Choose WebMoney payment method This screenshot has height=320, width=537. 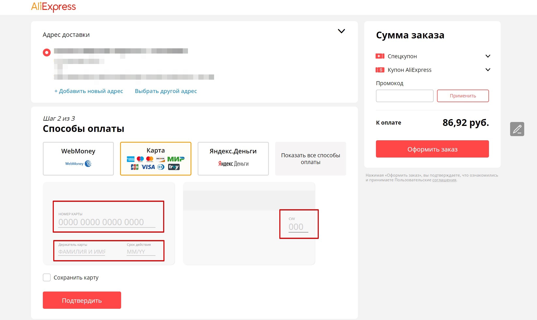pyautogui.click(x=78, y=159)
